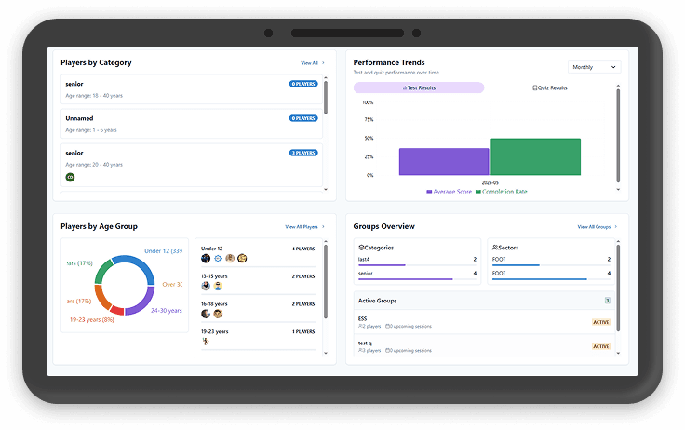Click the players icon in test q group
The height and width of the screenshot is (430, 685).
pyautogui.click(x=361, y=351)
